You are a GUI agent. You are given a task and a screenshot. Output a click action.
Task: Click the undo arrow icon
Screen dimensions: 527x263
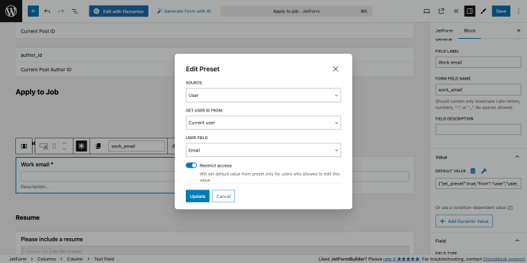click(x=47, y=11)
